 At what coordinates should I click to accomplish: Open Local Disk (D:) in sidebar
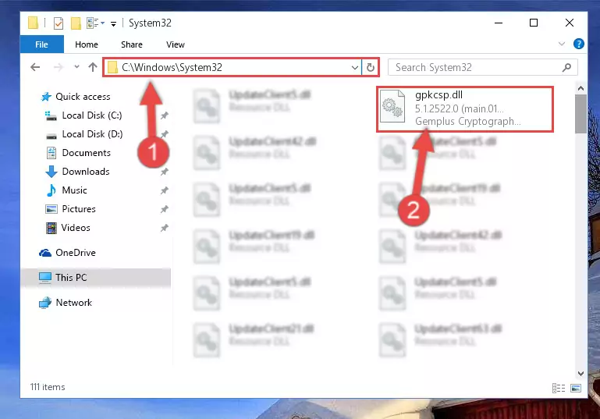pyautogui.click(x=92, y=134)
